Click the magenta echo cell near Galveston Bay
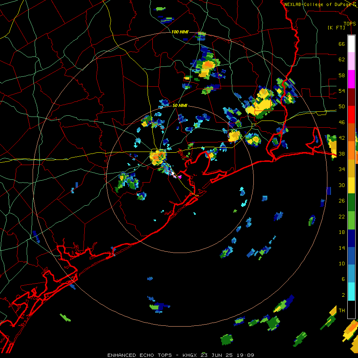Image resolution: width=358 pixels, height=358 pixels. click(180, 177)
